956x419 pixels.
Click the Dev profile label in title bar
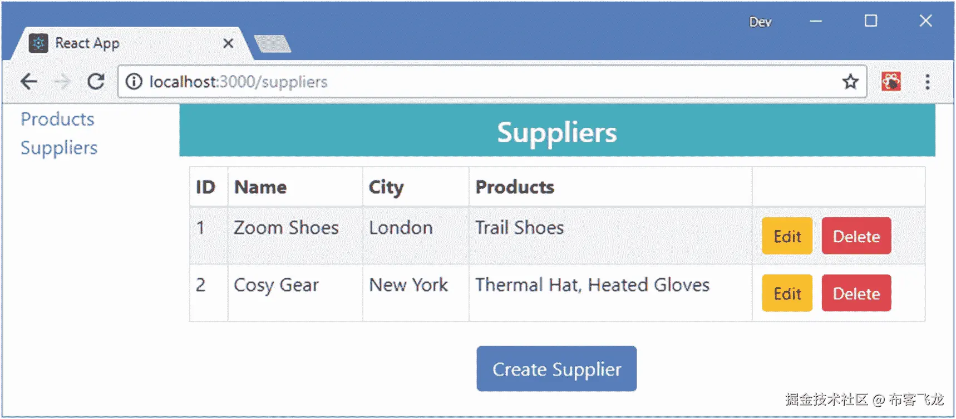point(760,22)
